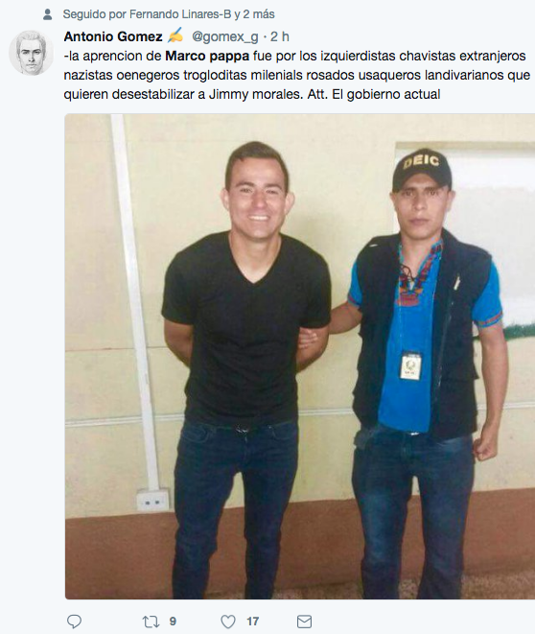This screenshot has height=634, width=535.
Task: Click the bold Marco pappa text
Action: point(207,56)
